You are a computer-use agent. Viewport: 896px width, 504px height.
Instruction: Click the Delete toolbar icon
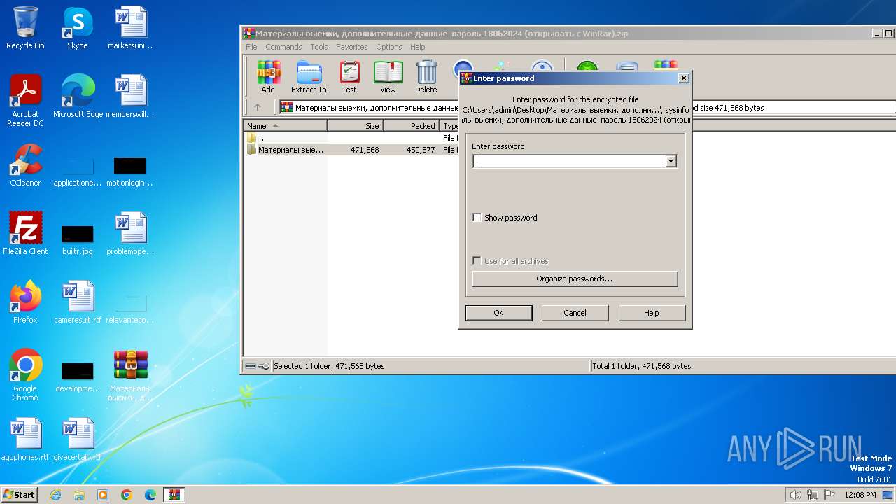(x=426, y=76)
